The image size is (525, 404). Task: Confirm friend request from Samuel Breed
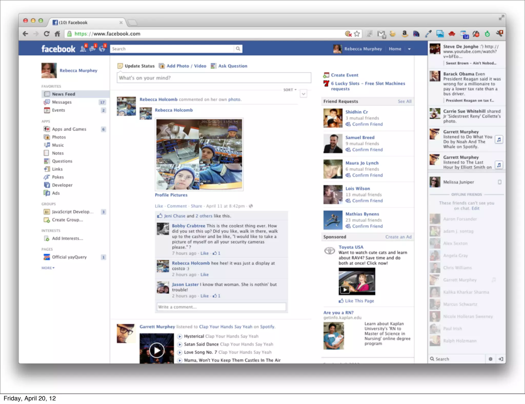[x=367, y=150]
